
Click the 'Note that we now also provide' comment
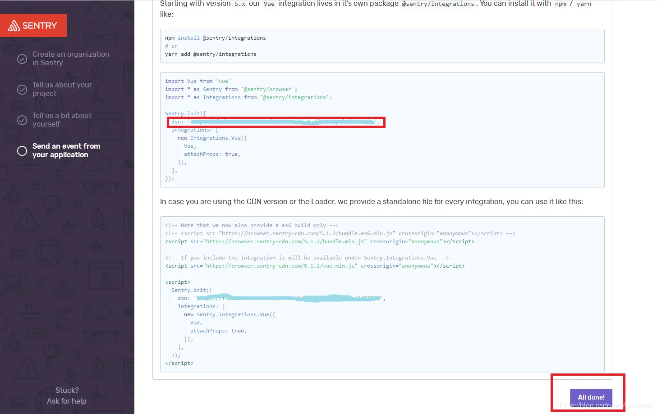click(252, 225)
